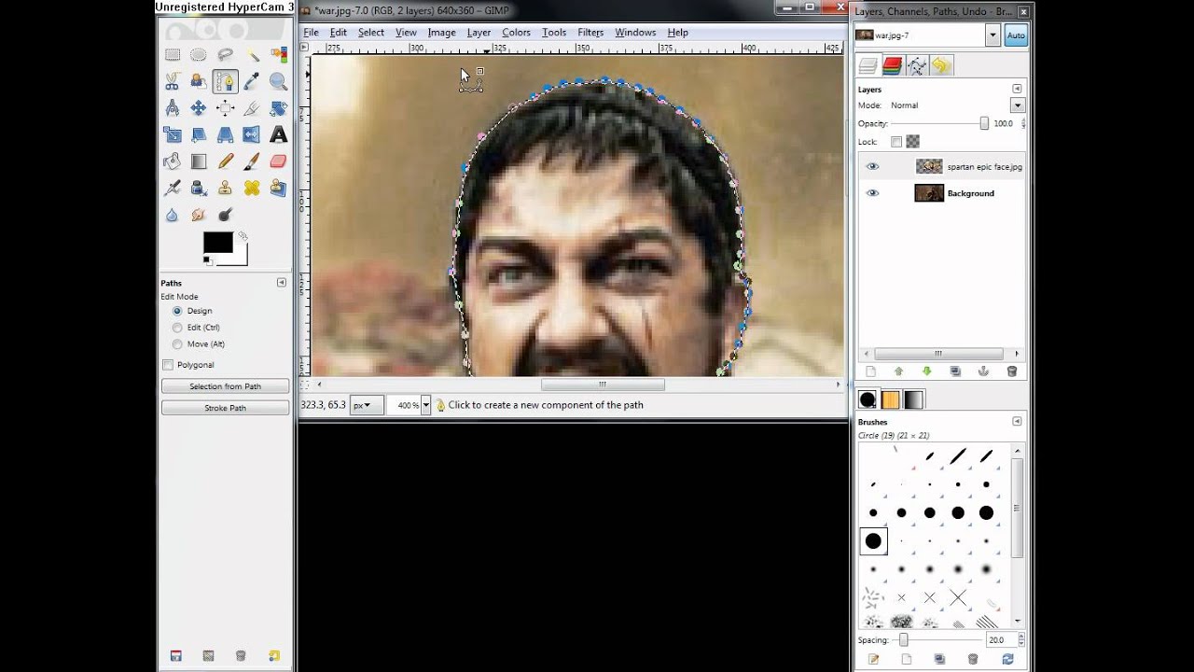This screenshot has width=1194, height=672.
Task: Choose the Design edit mode
Action: (177, 311)
